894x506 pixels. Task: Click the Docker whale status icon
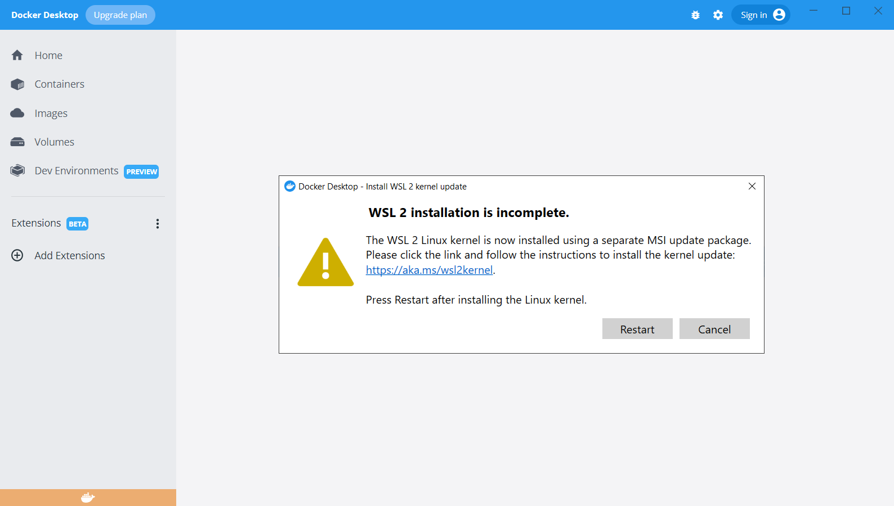click(88, 498)
